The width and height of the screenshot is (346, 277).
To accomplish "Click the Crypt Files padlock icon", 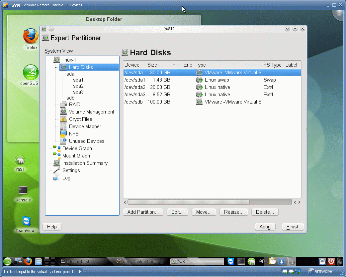I will [x=63, y=119].
